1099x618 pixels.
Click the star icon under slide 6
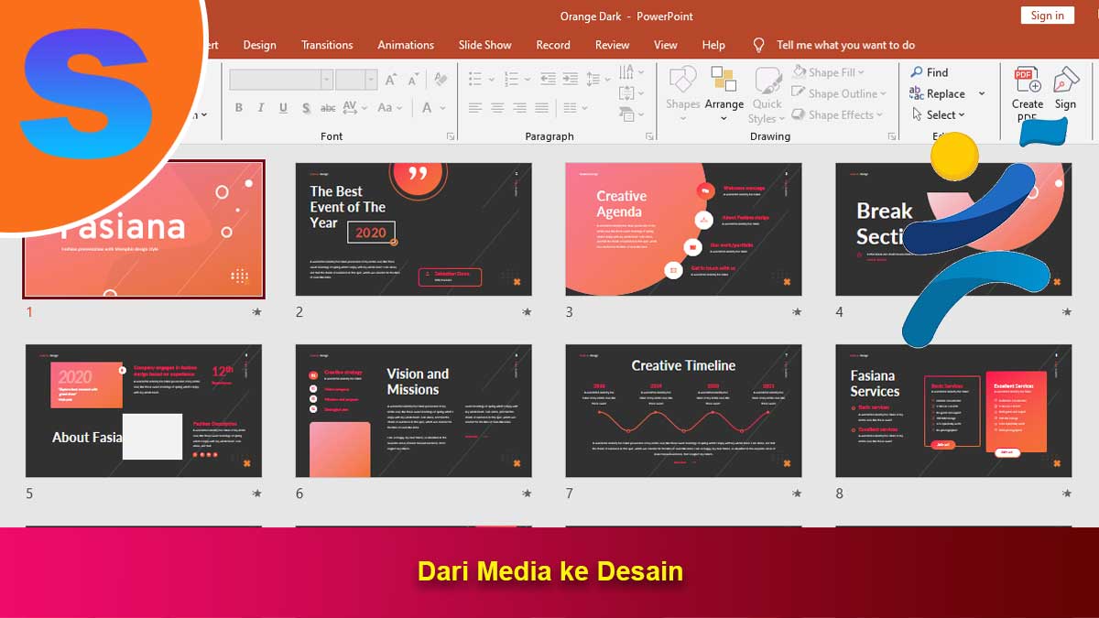527,493
